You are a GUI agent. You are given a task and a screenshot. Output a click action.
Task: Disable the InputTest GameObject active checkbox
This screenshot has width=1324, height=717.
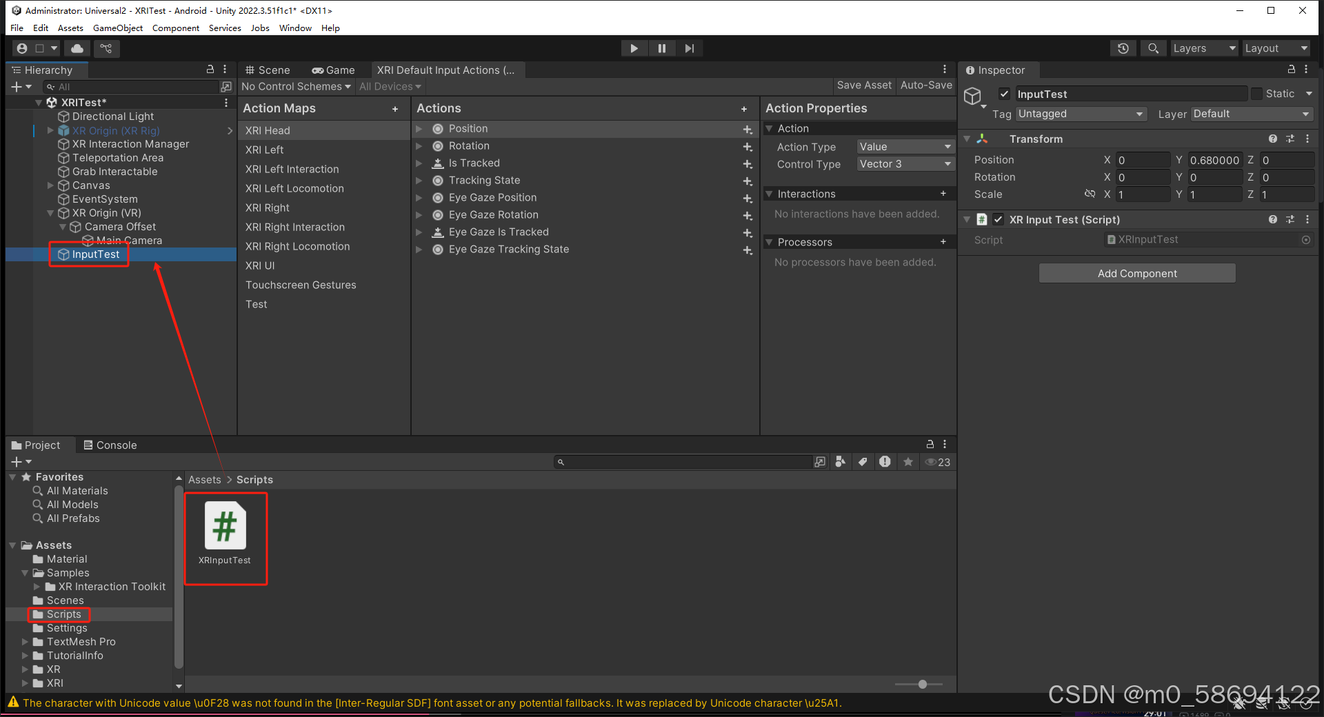(x=1004, y=94)
